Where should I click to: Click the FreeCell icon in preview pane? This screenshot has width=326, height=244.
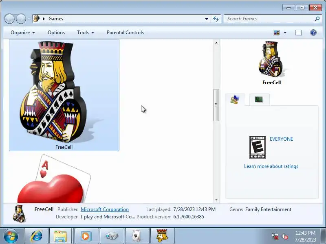271,59
